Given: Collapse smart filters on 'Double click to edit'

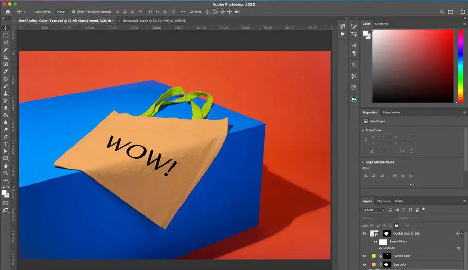Looking at the screenshot, I should 462,233.
